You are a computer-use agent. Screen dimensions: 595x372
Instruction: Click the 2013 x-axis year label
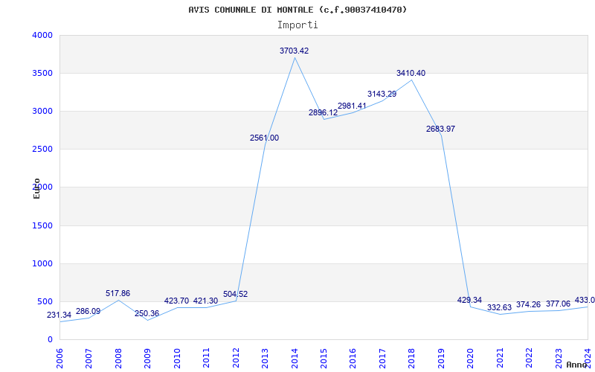(265, 358)
